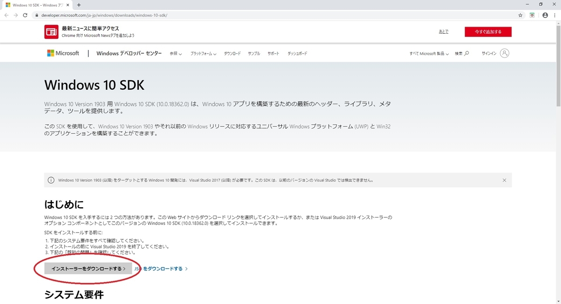The width and height of the screenshot is (561, 304).
Task: Expand the プラットフォーム dropdown menu
Action: point(203,54)
